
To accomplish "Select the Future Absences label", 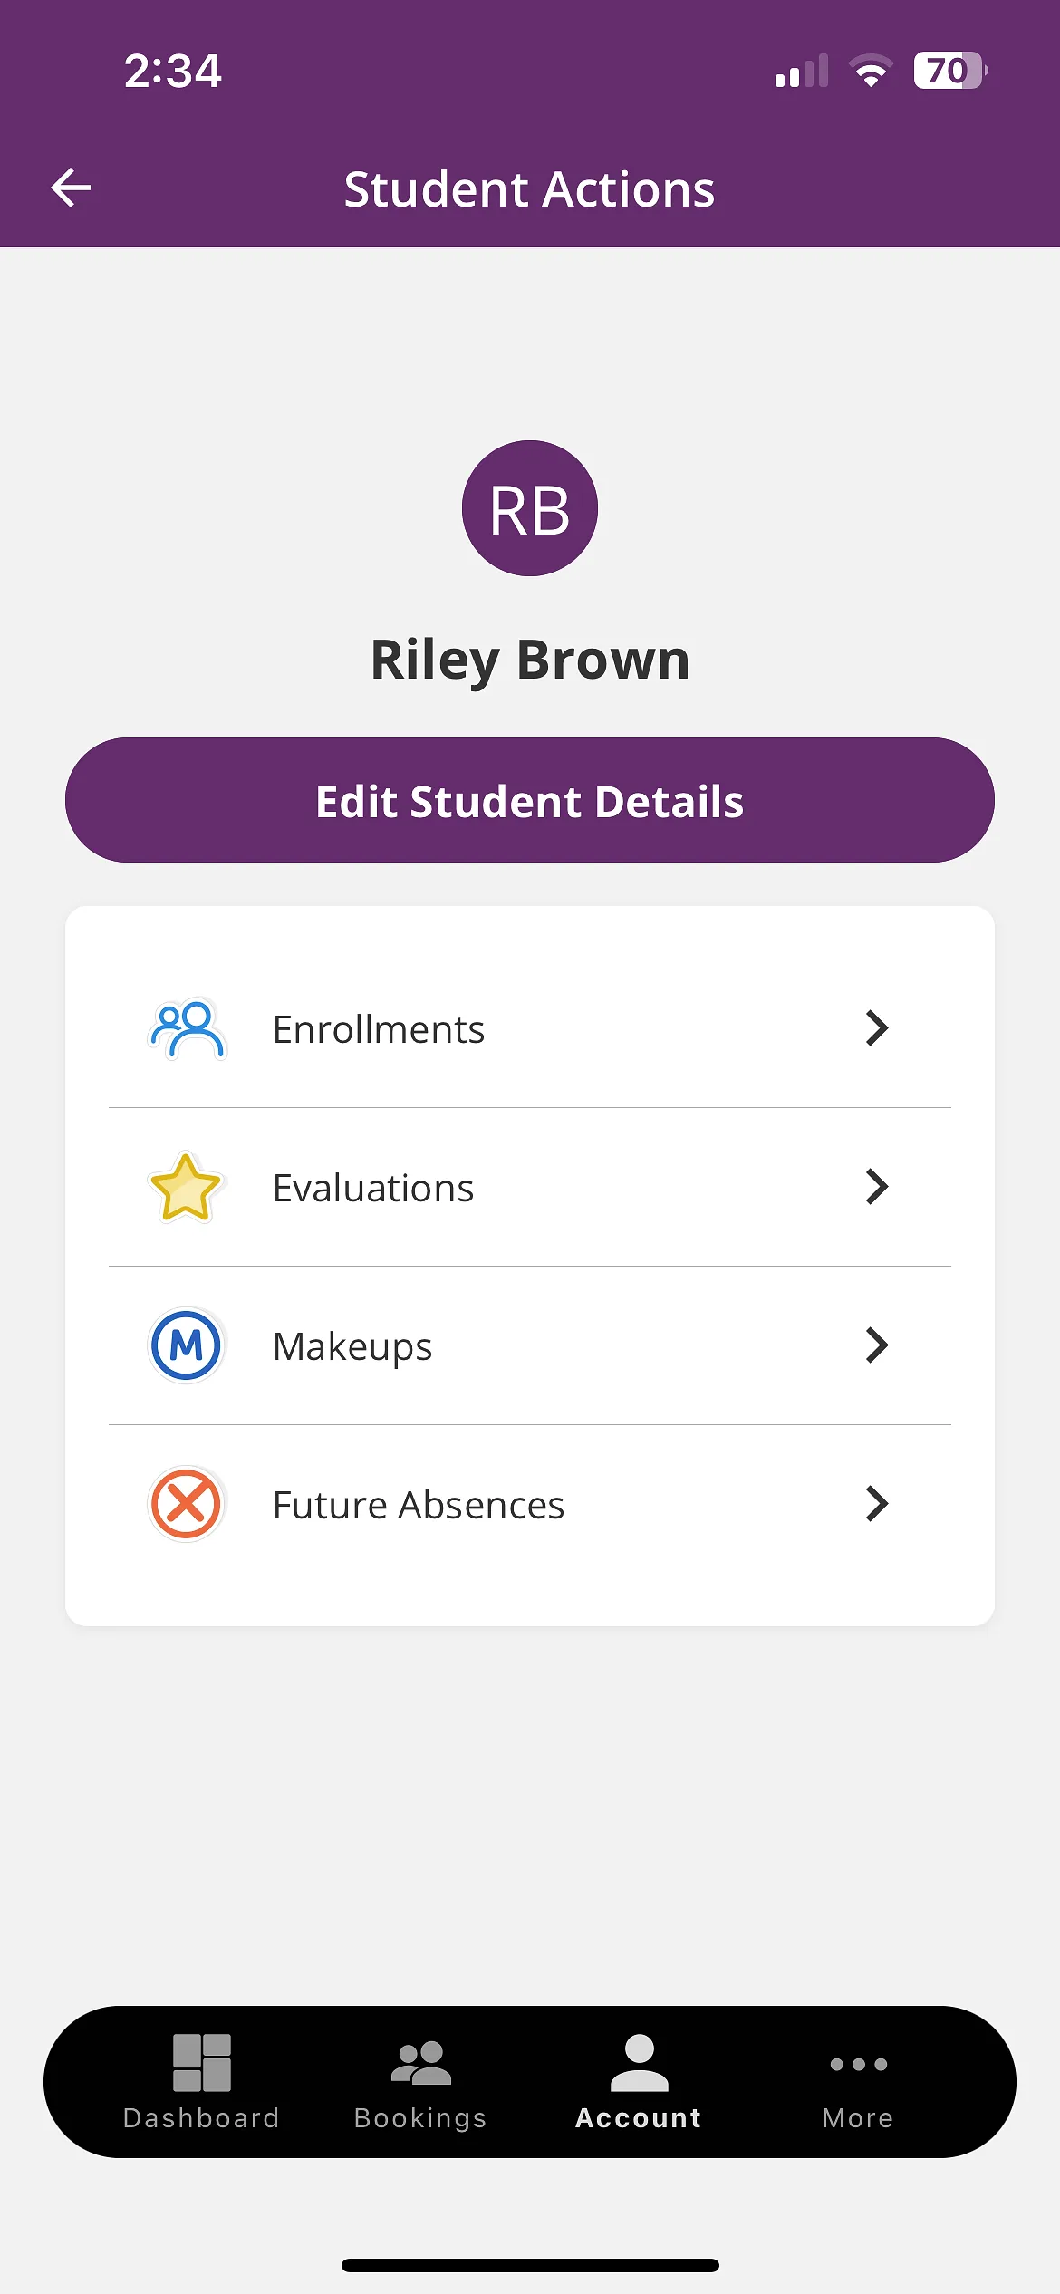I will point(419,1505).
